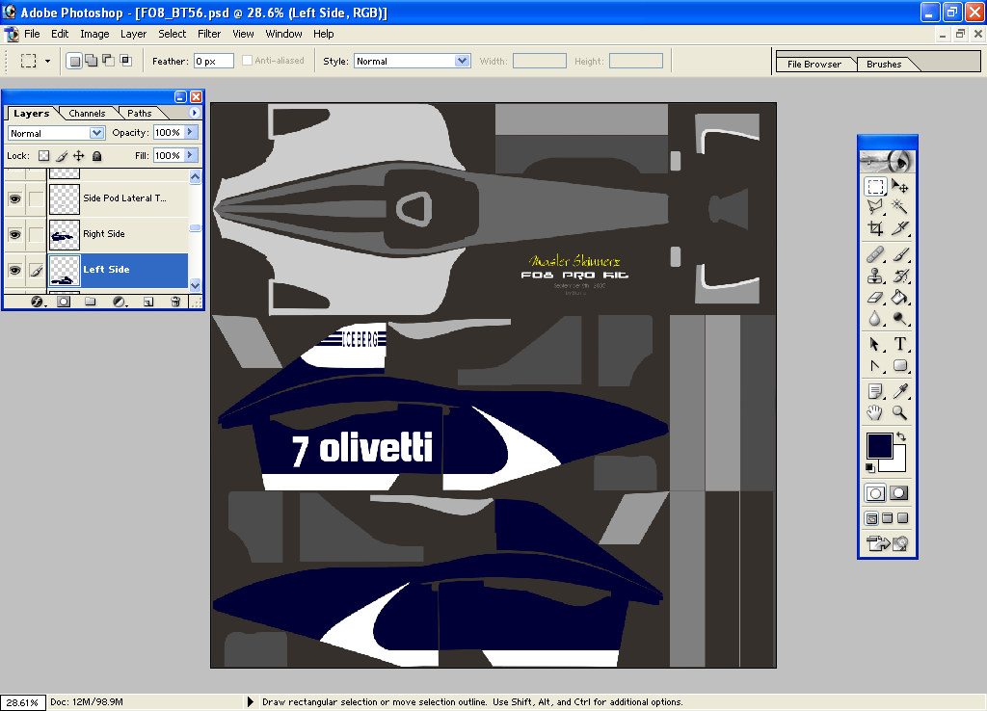Hide the Right Side layer
987x711 pixels.
[x=14, y=235]
